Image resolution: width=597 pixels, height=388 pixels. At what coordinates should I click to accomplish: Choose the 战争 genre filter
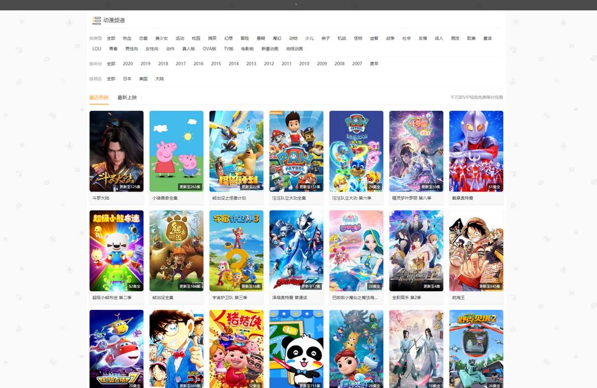390,38
